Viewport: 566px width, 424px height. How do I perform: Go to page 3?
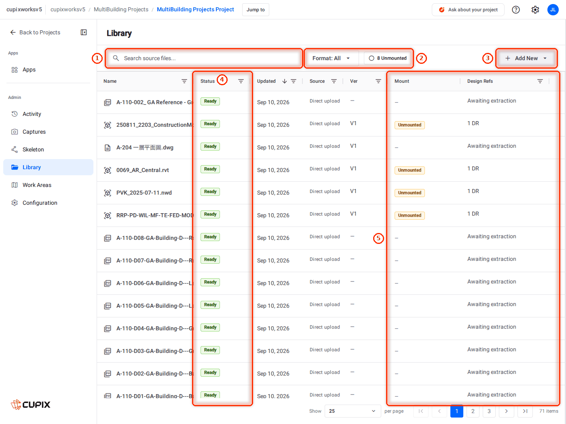click(489, 411)
